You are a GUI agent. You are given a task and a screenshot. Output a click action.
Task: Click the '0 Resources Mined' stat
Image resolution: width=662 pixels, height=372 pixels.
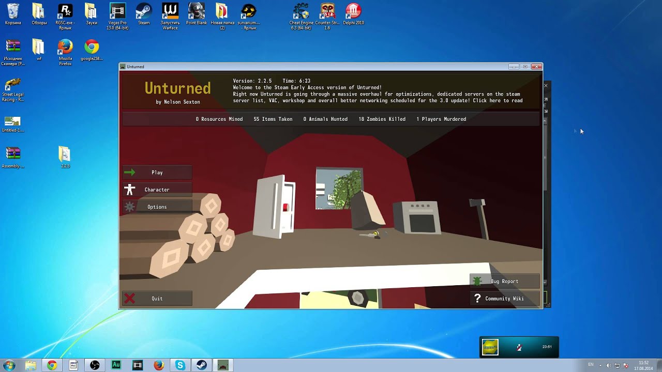[x=219, y=119]
